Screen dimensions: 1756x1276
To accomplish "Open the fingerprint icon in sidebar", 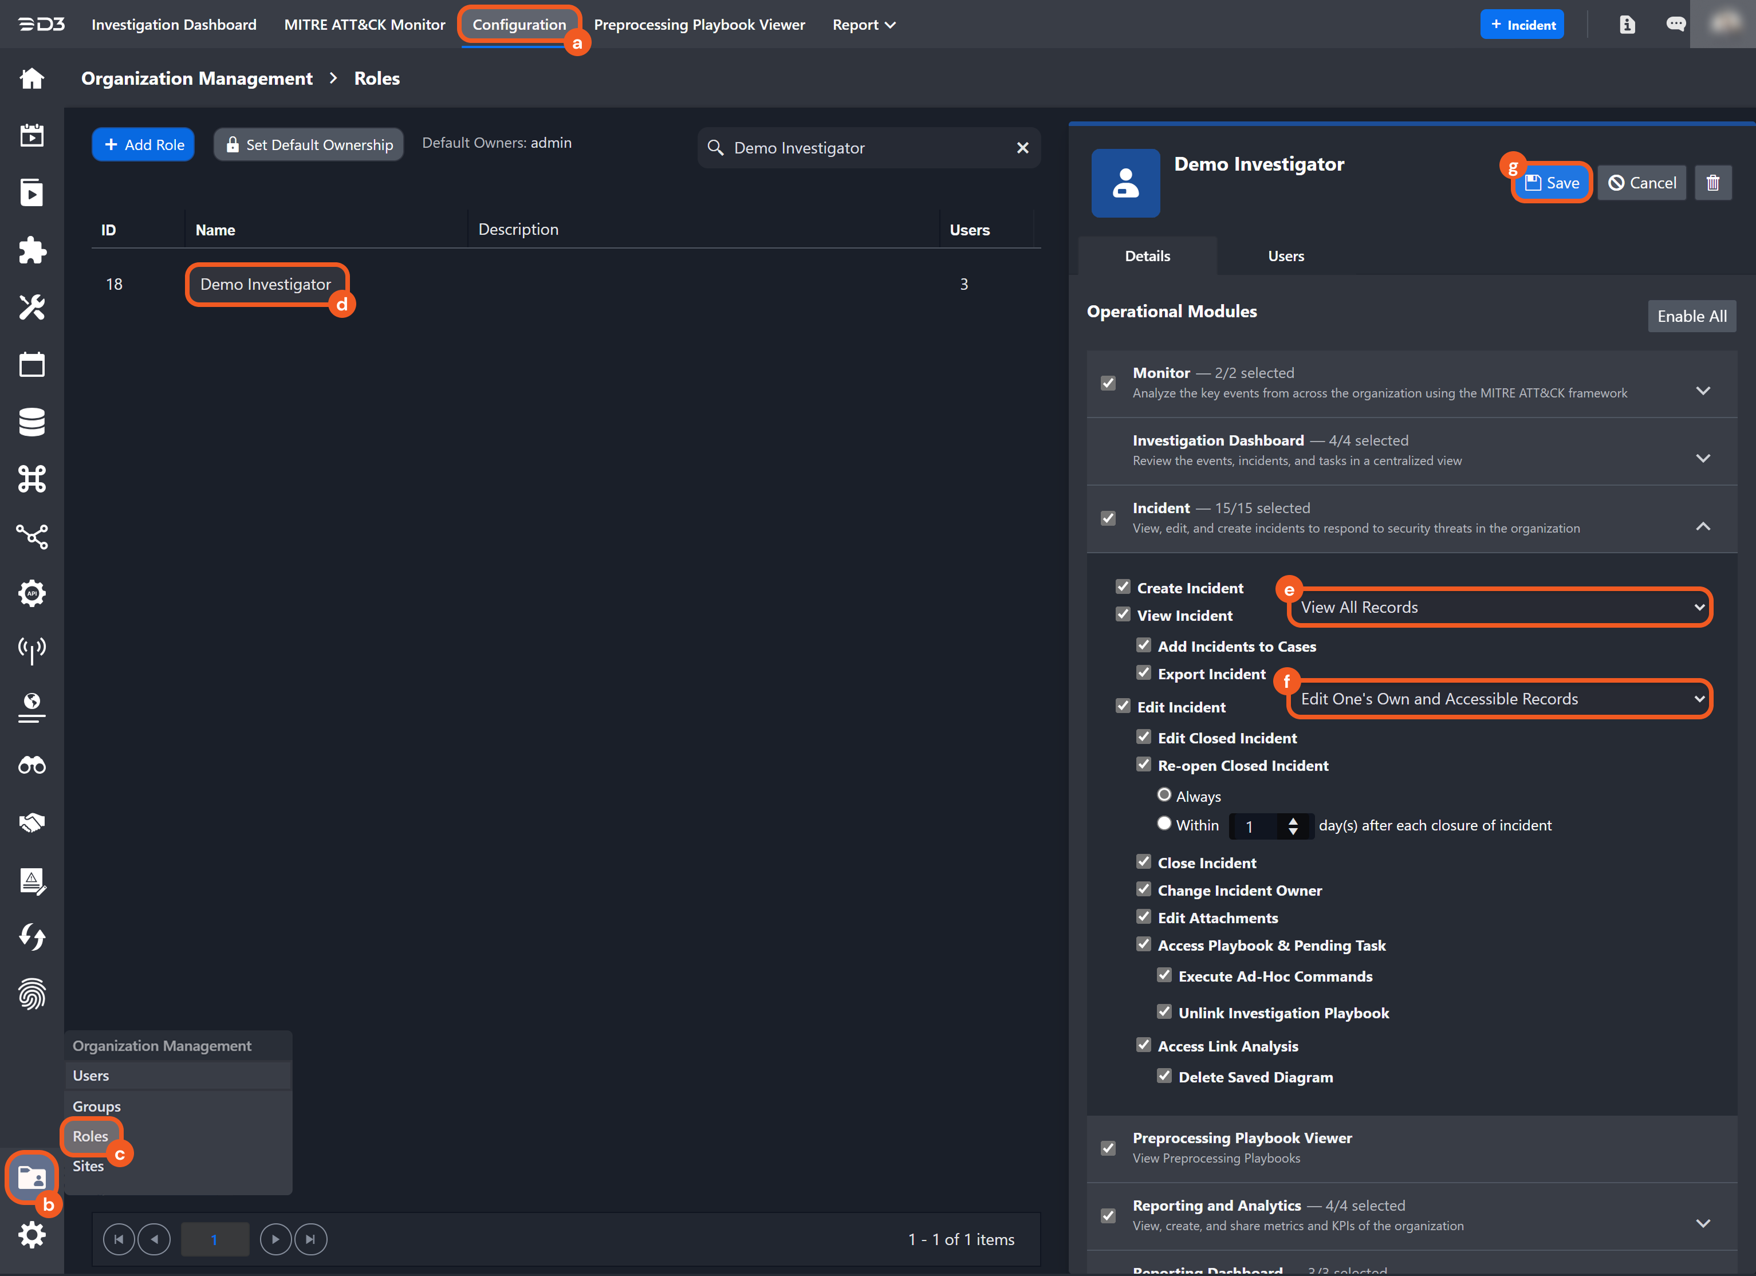I will point(32,994).
